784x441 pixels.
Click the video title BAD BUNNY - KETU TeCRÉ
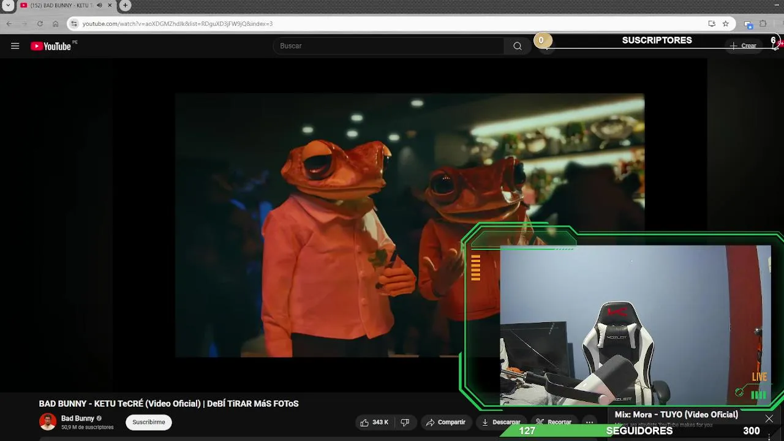pyautogui.click(x=168, y=404)
